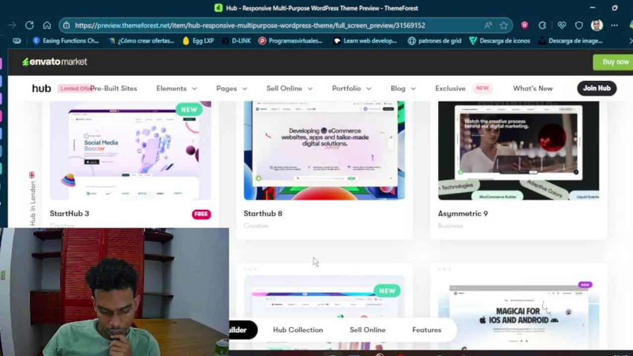Expand the Sell Online dropdown chevron

[310, 89]
